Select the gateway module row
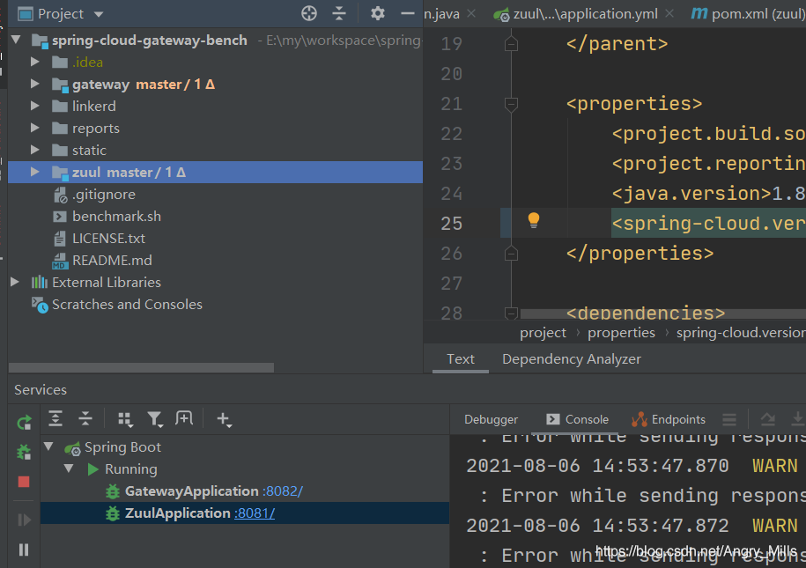This screenshot has width=806, height=568. 216,84
